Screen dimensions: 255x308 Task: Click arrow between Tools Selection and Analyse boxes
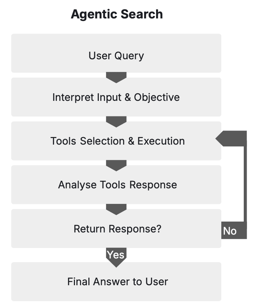[116, 165]
